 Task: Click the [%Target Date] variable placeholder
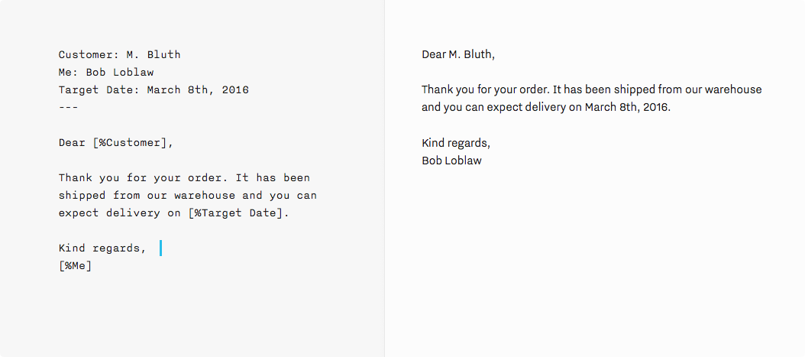click(236, 213)
